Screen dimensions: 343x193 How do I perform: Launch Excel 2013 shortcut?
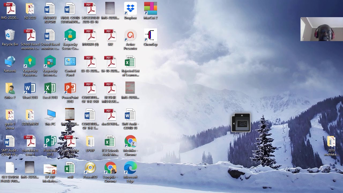[x=50, y=91]
